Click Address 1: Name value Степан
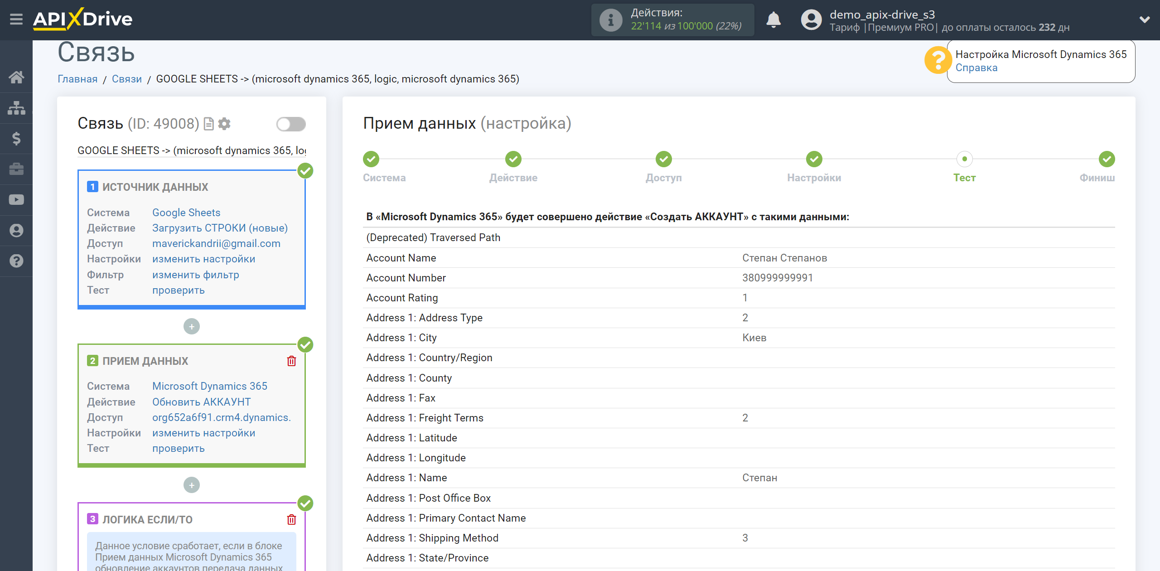The image size is (1160, 571). click(759, 478)
